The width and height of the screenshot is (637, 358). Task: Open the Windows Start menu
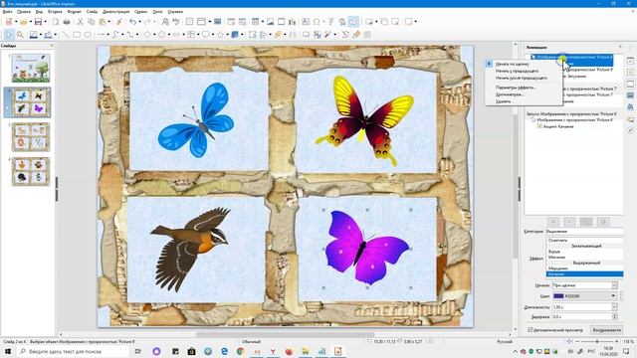[x=7, y=351]
